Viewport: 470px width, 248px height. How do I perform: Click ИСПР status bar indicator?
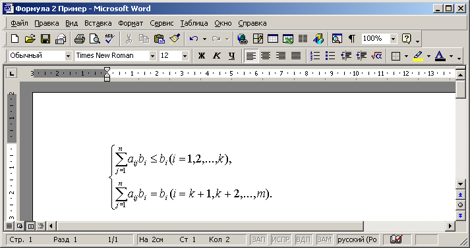point(281,239)
